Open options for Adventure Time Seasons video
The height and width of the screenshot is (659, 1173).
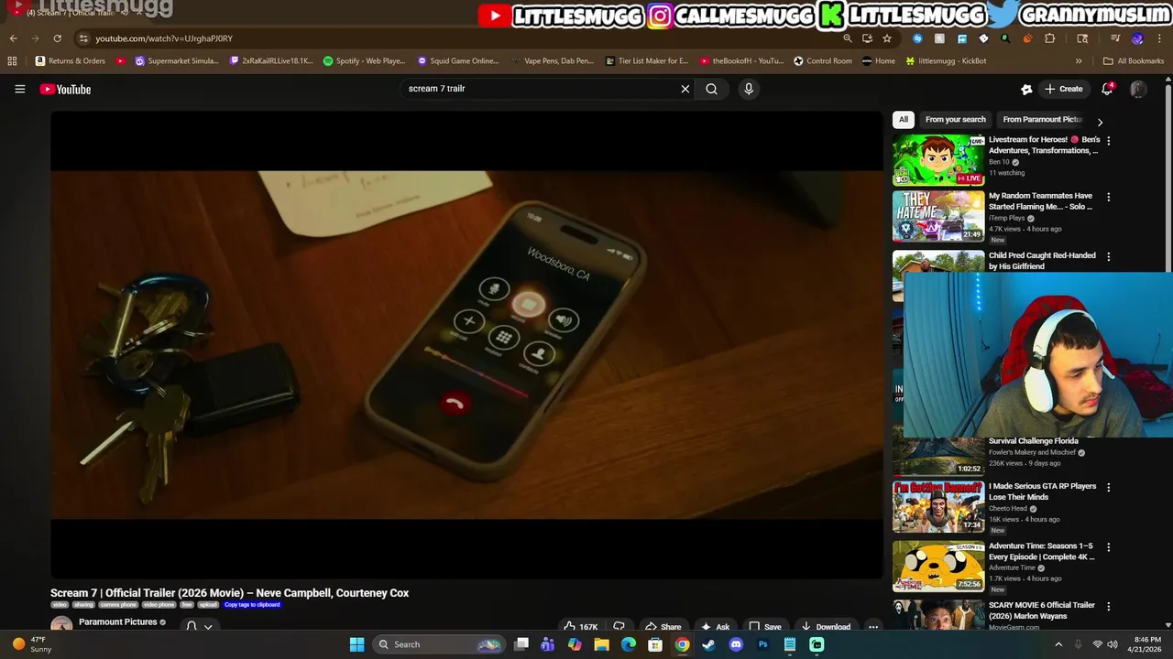click(x=1108, y=547)
